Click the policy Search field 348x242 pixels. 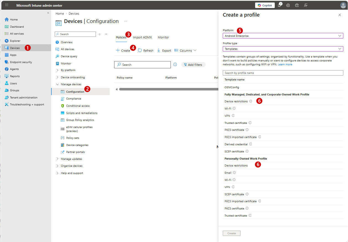142,65
